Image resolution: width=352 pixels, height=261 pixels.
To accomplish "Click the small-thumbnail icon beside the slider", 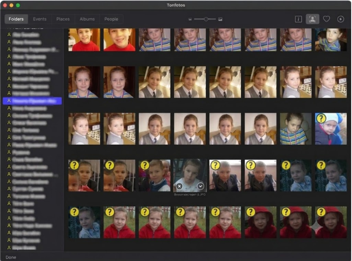I will [x=190, y=19].
